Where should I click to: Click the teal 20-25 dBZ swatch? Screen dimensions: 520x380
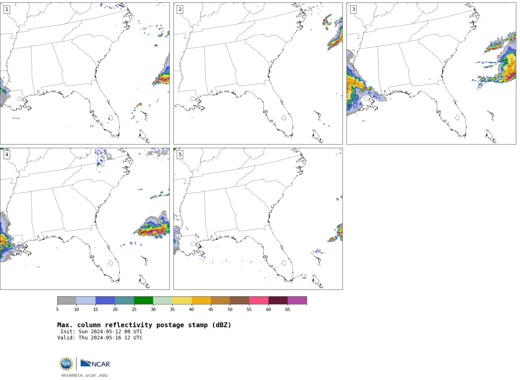click(124, 300)
